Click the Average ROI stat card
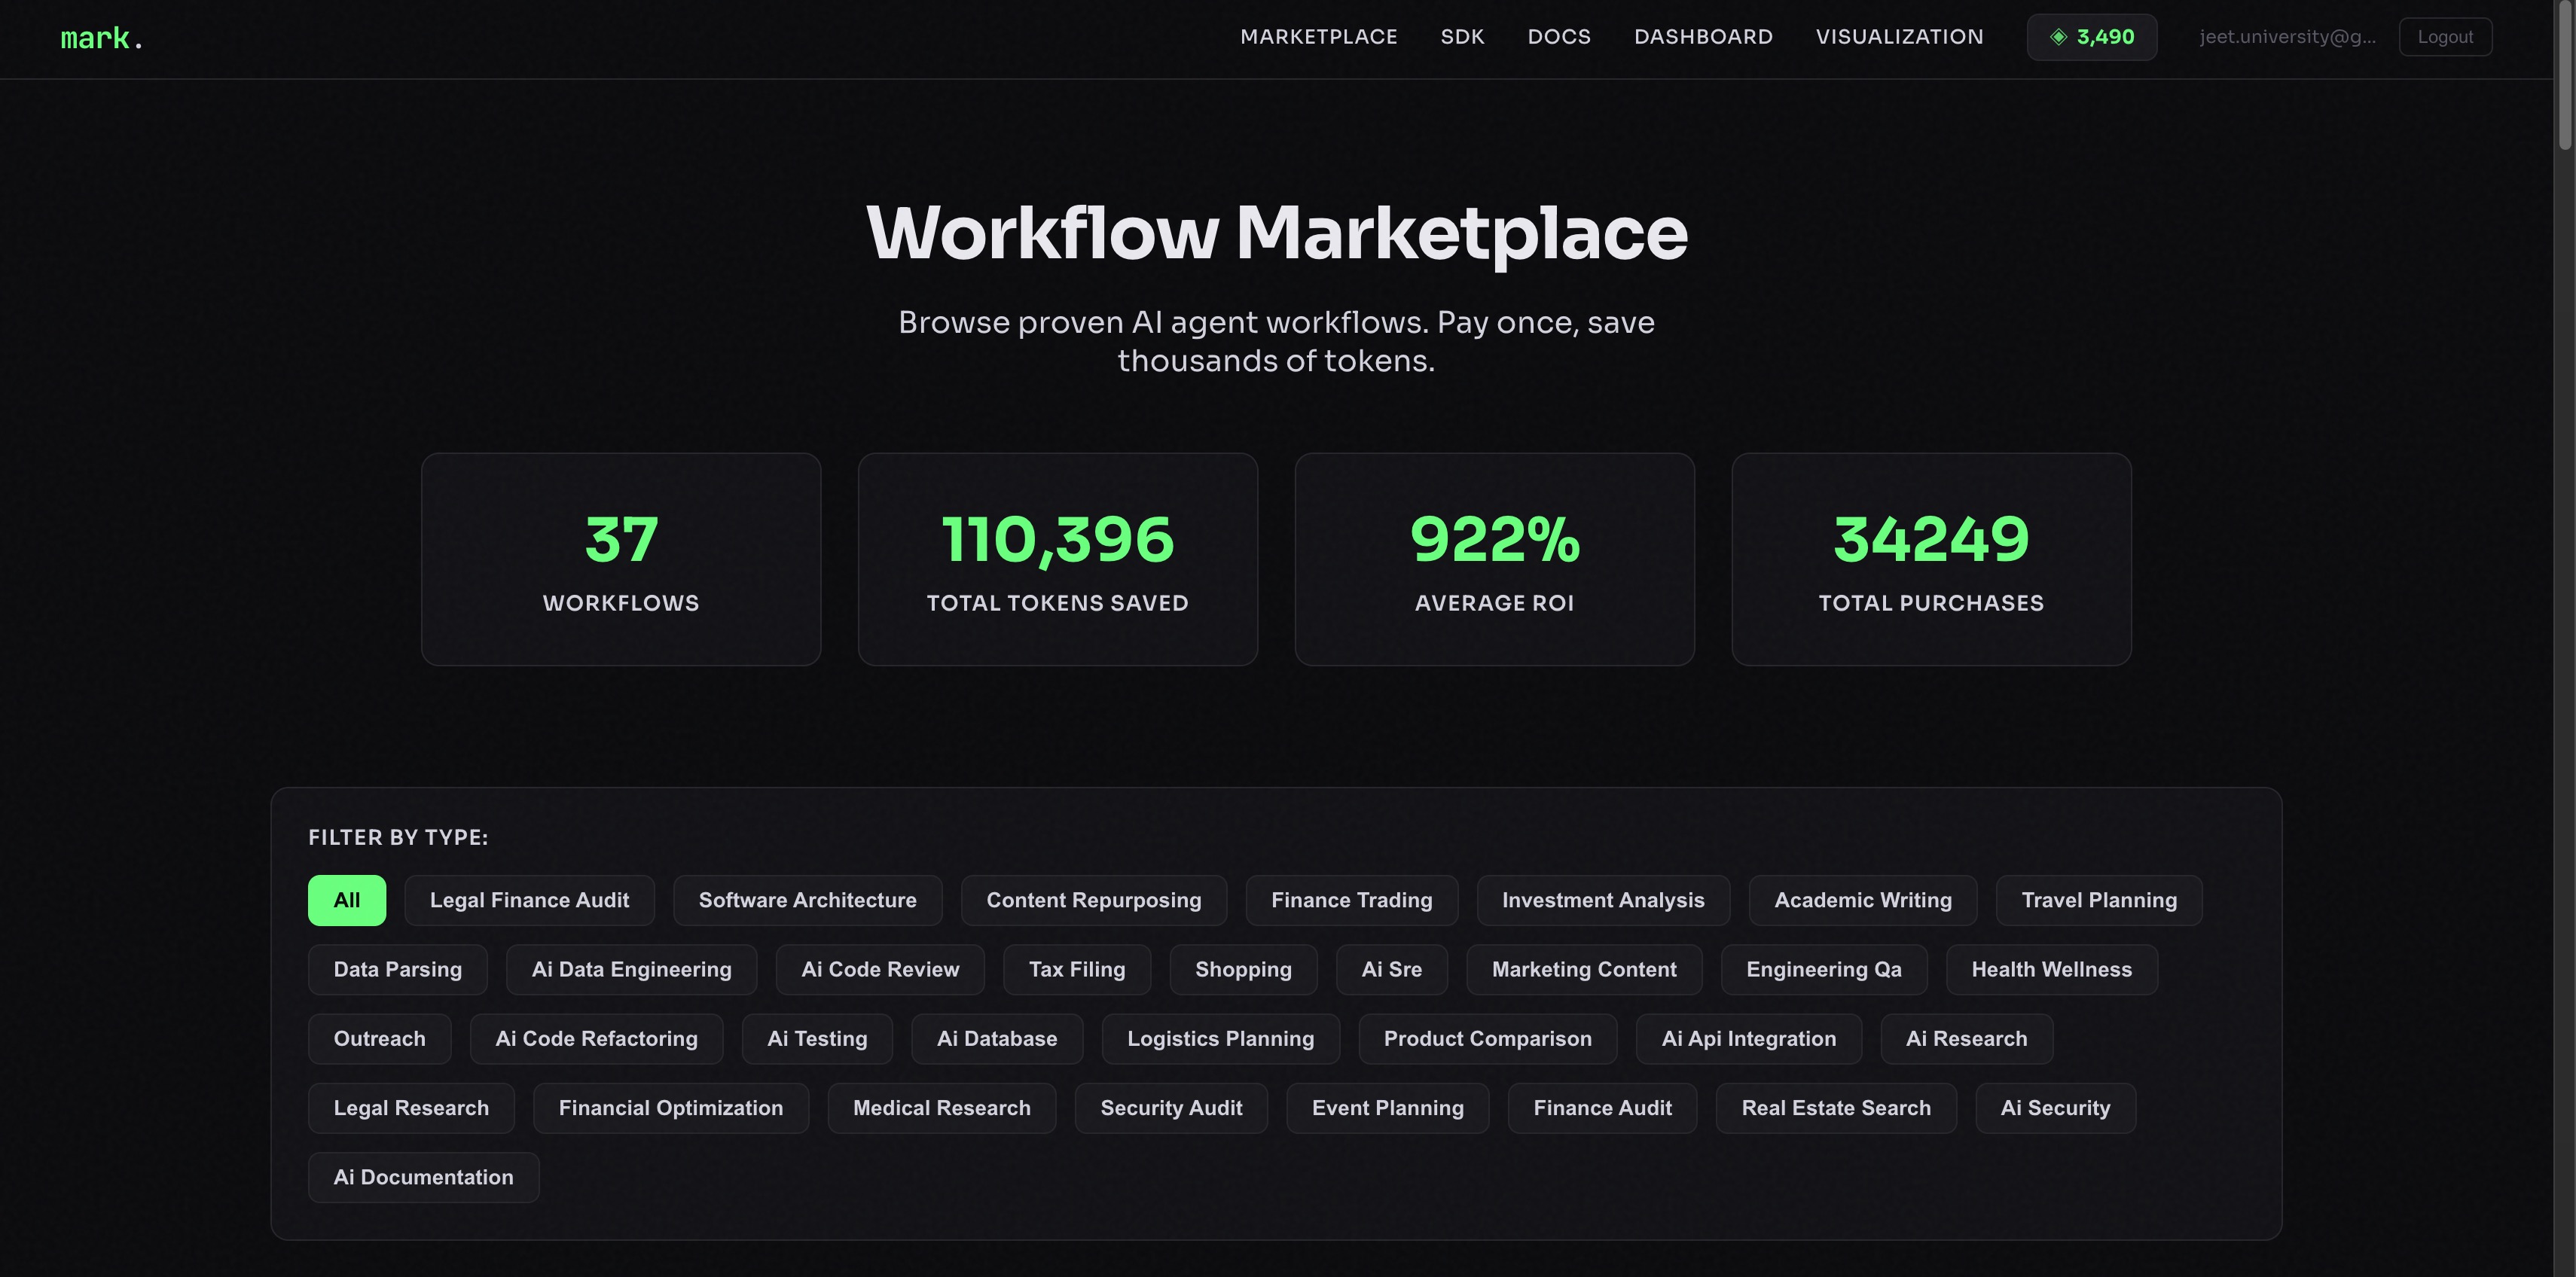The width and height of the screenshot is (2576, 1277). (1494, 559)
